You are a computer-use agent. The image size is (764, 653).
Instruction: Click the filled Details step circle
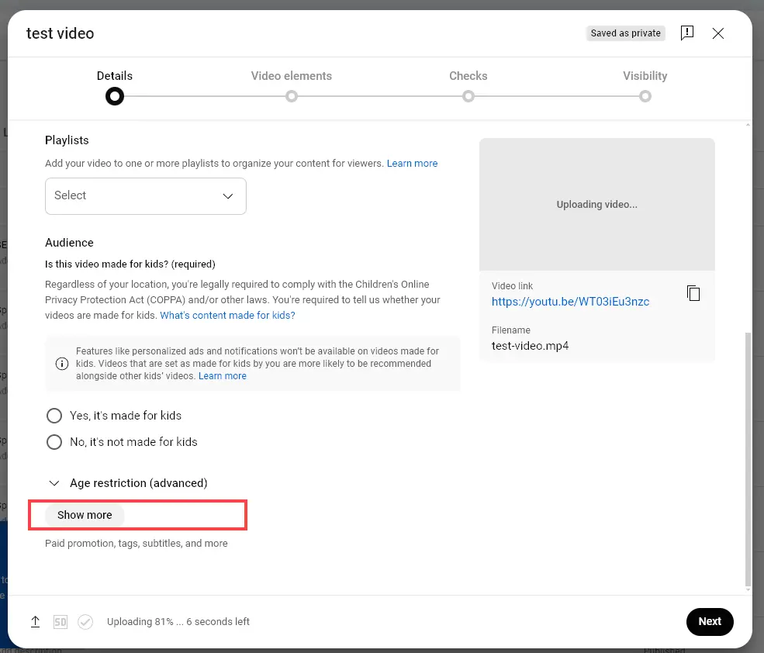click(114, 95)
